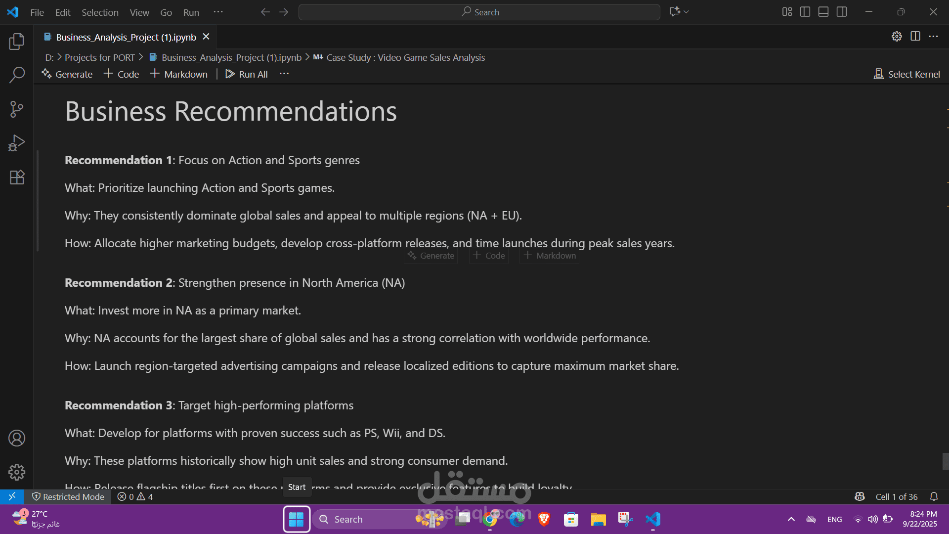The height and width of the screenshot is (534, 949).
Task: Click the vertical scrollbar thumb in the editor
Action: (945, 461)
